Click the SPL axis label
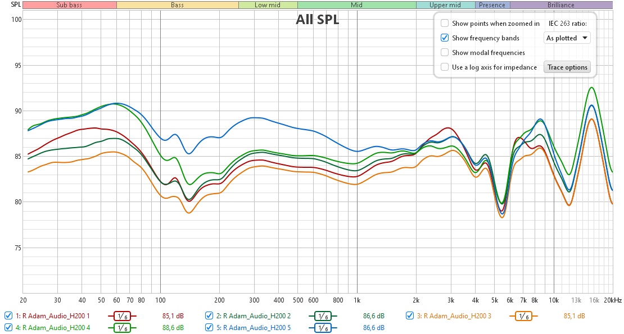Image resolution: width=624 pixels, height=334 pixels. 16,4
